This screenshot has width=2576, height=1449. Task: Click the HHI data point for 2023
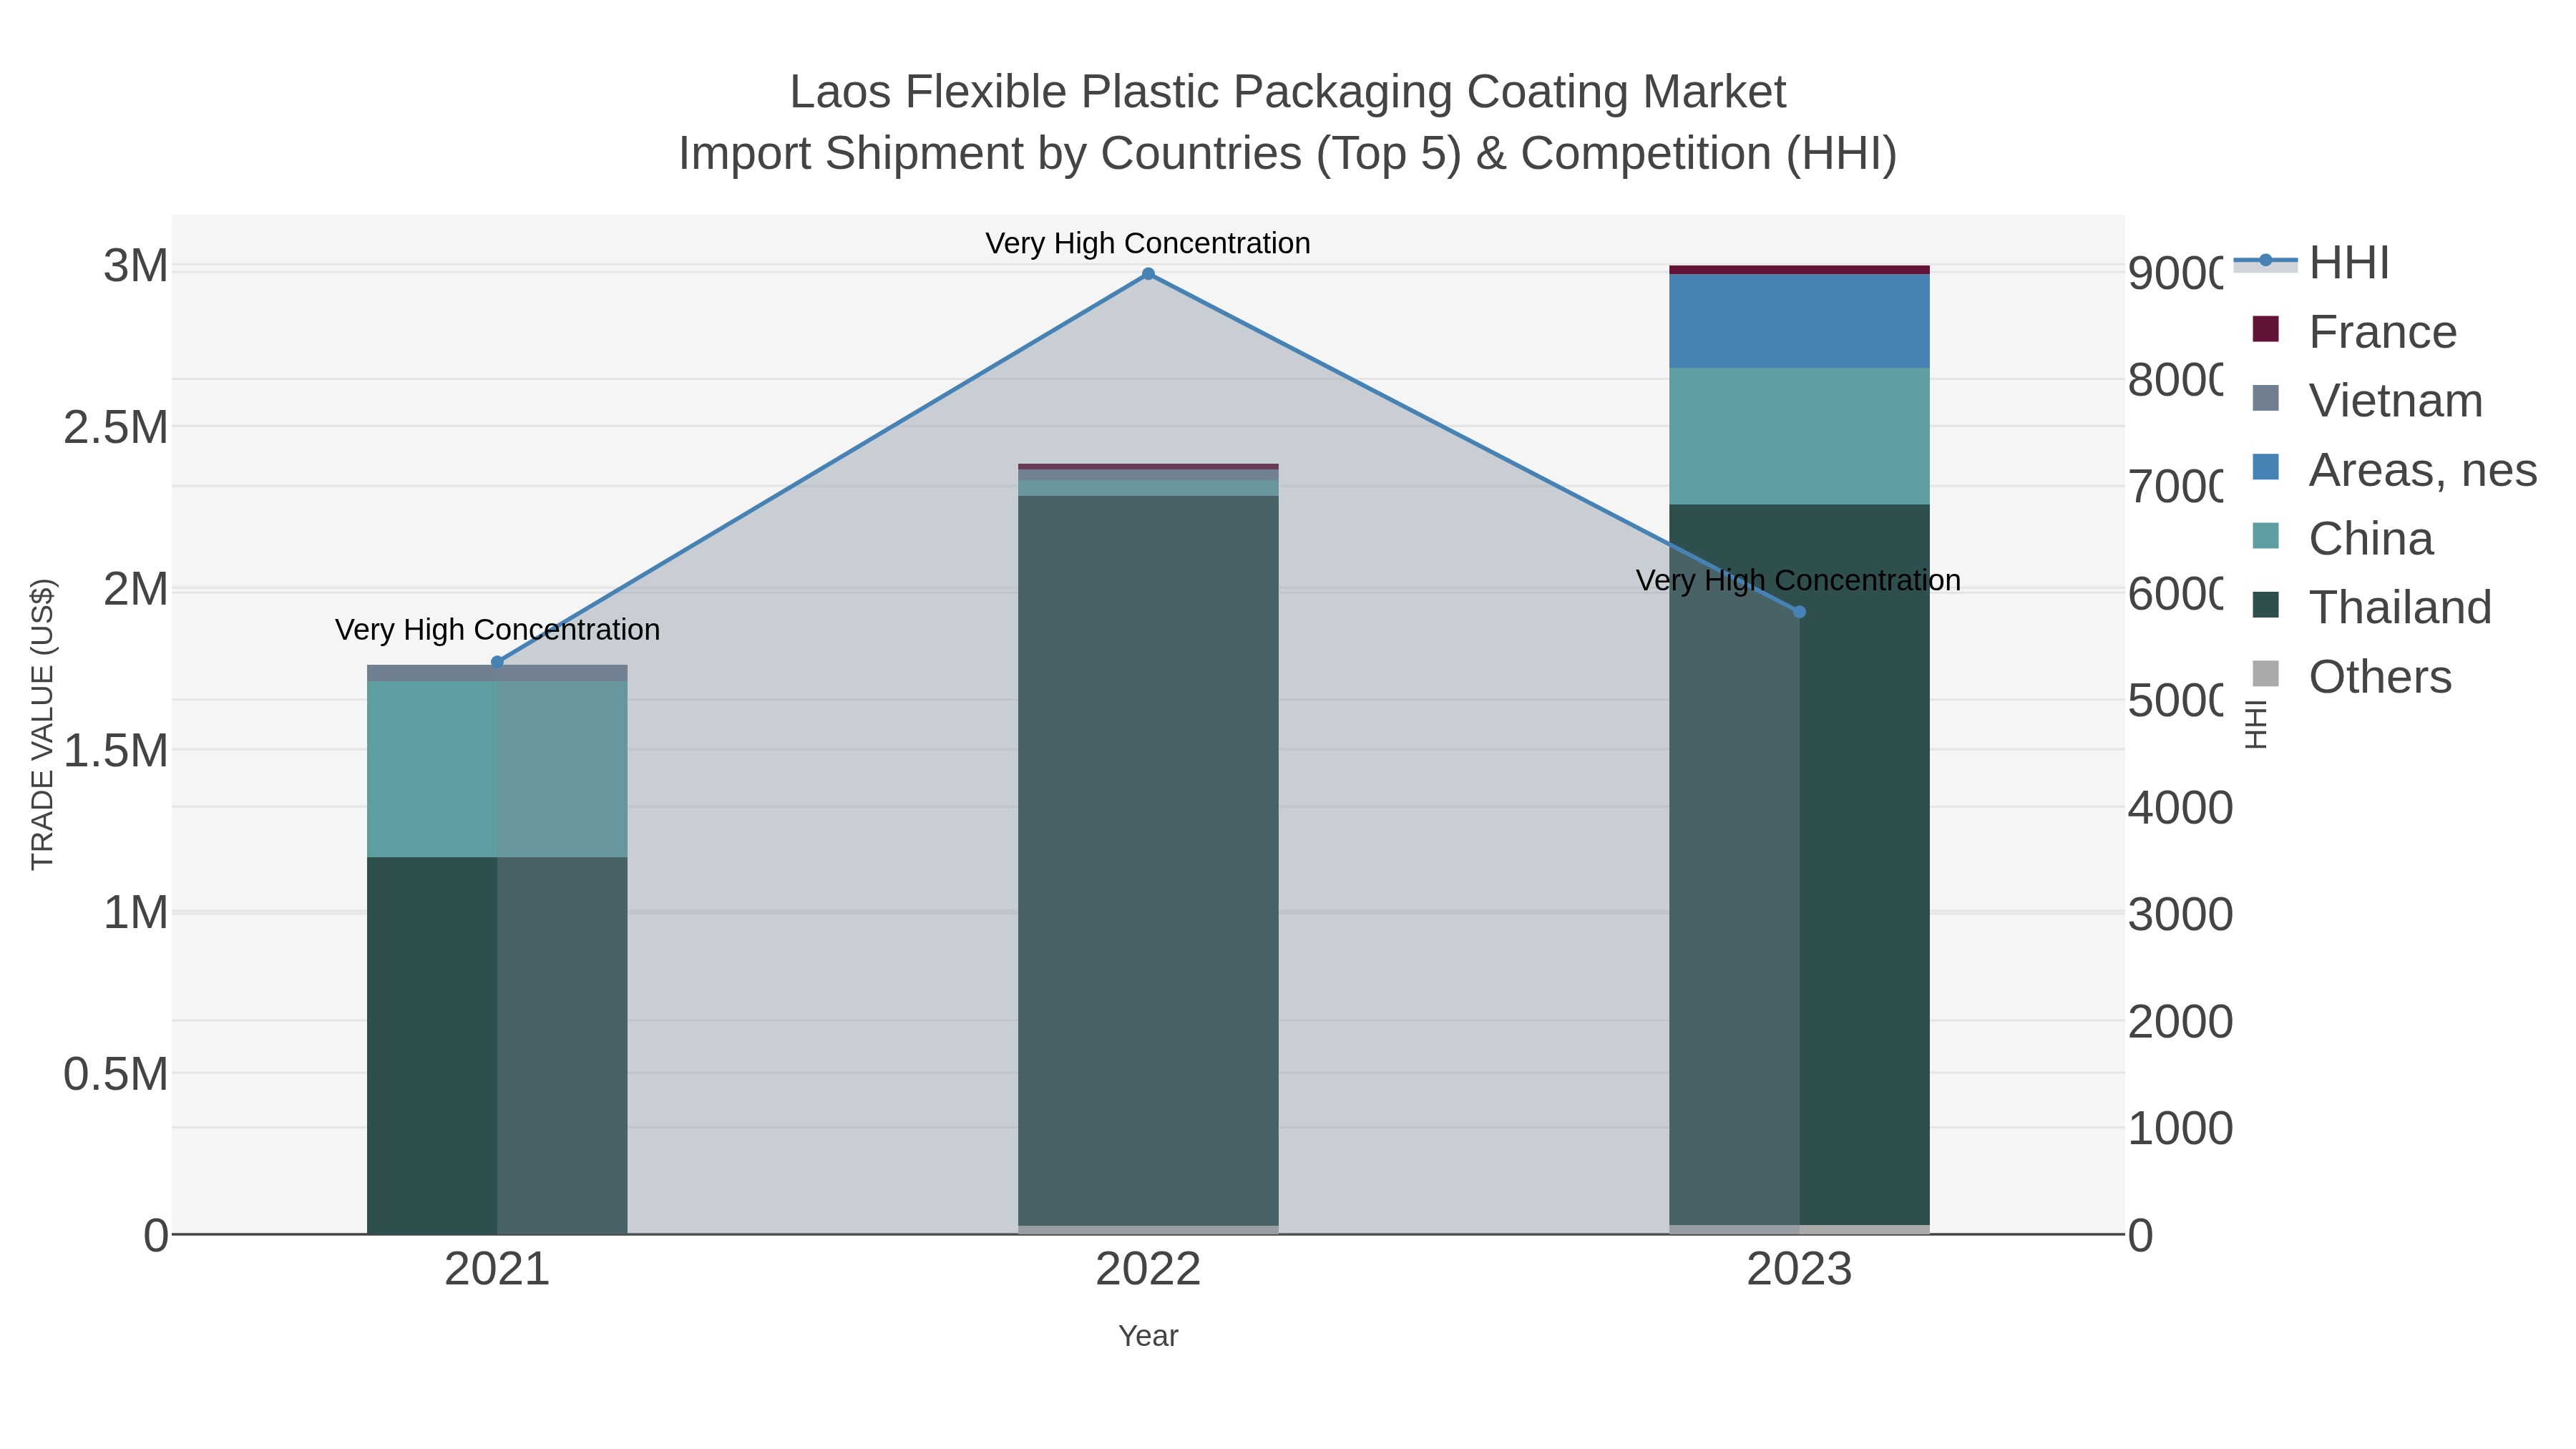(1799, 612)
